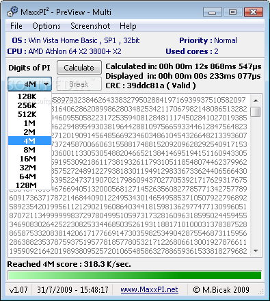The image size is (270, 301).
Task: Choose 512K digits option
Action: point(29,114)
